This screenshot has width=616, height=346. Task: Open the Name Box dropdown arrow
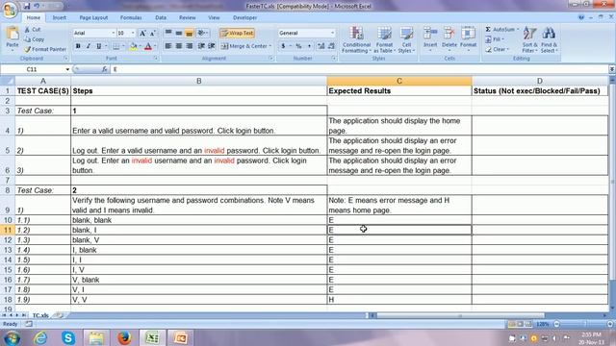click(67, 69)
